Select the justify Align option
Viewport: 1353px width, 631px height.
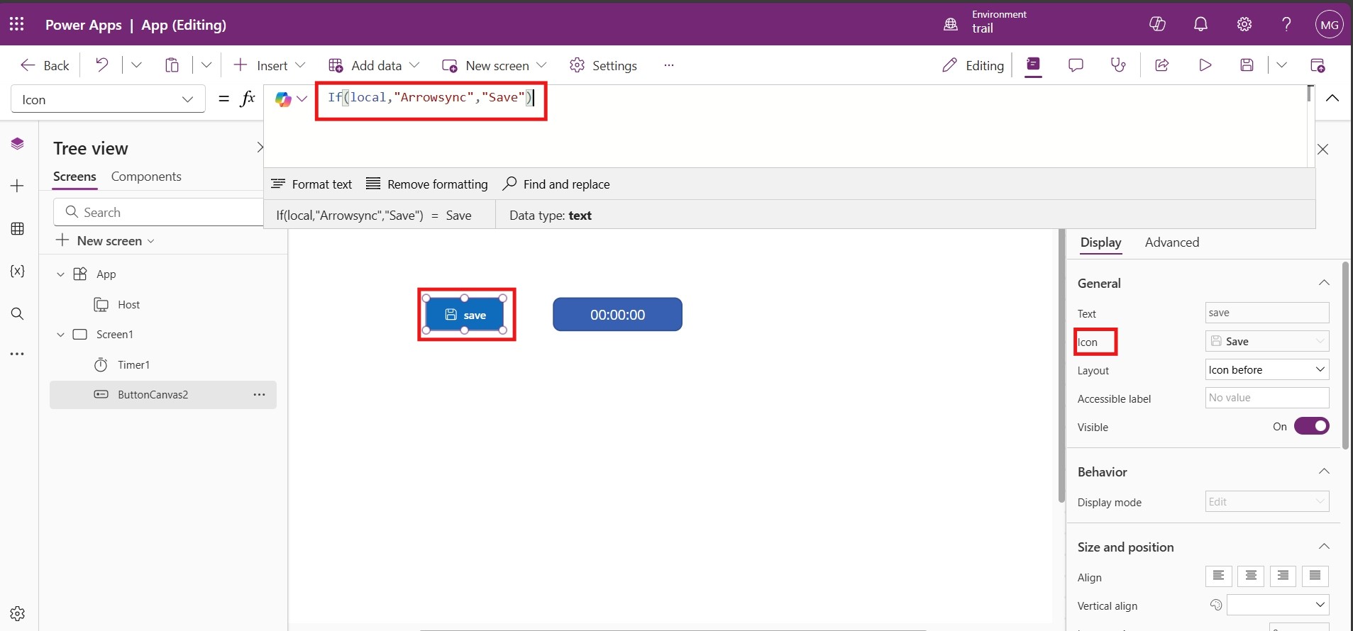(x=1315, y=576)
